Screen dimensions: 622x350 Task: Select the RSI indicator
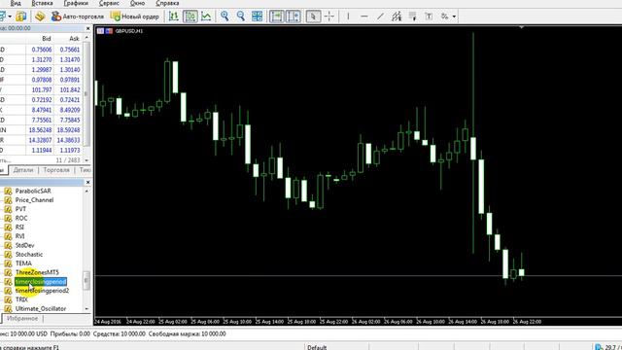pos(19,227)
